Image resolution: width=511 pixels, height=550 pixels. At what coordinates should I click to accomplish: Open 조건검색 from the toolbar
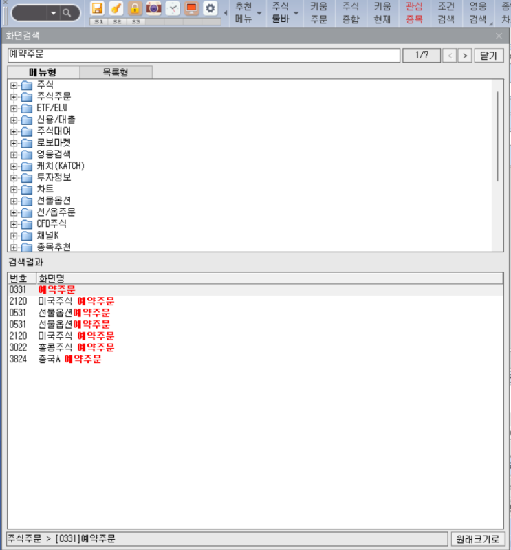(446, 13)
